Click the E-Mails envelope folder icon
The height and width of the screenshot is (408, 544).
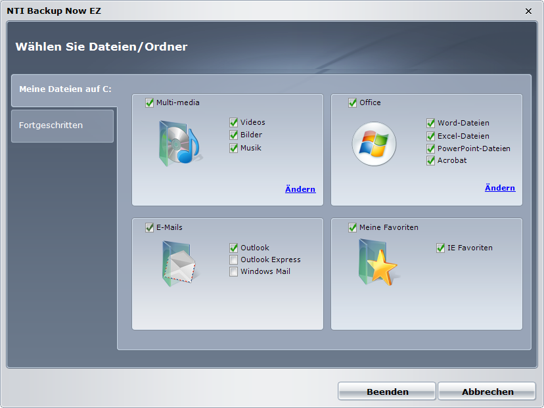[180, 263]
